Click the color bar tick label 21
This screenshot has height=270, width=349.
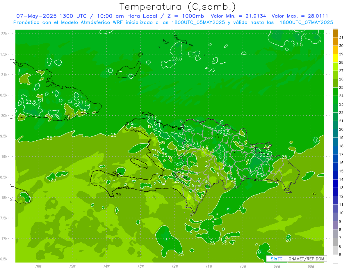341,121
